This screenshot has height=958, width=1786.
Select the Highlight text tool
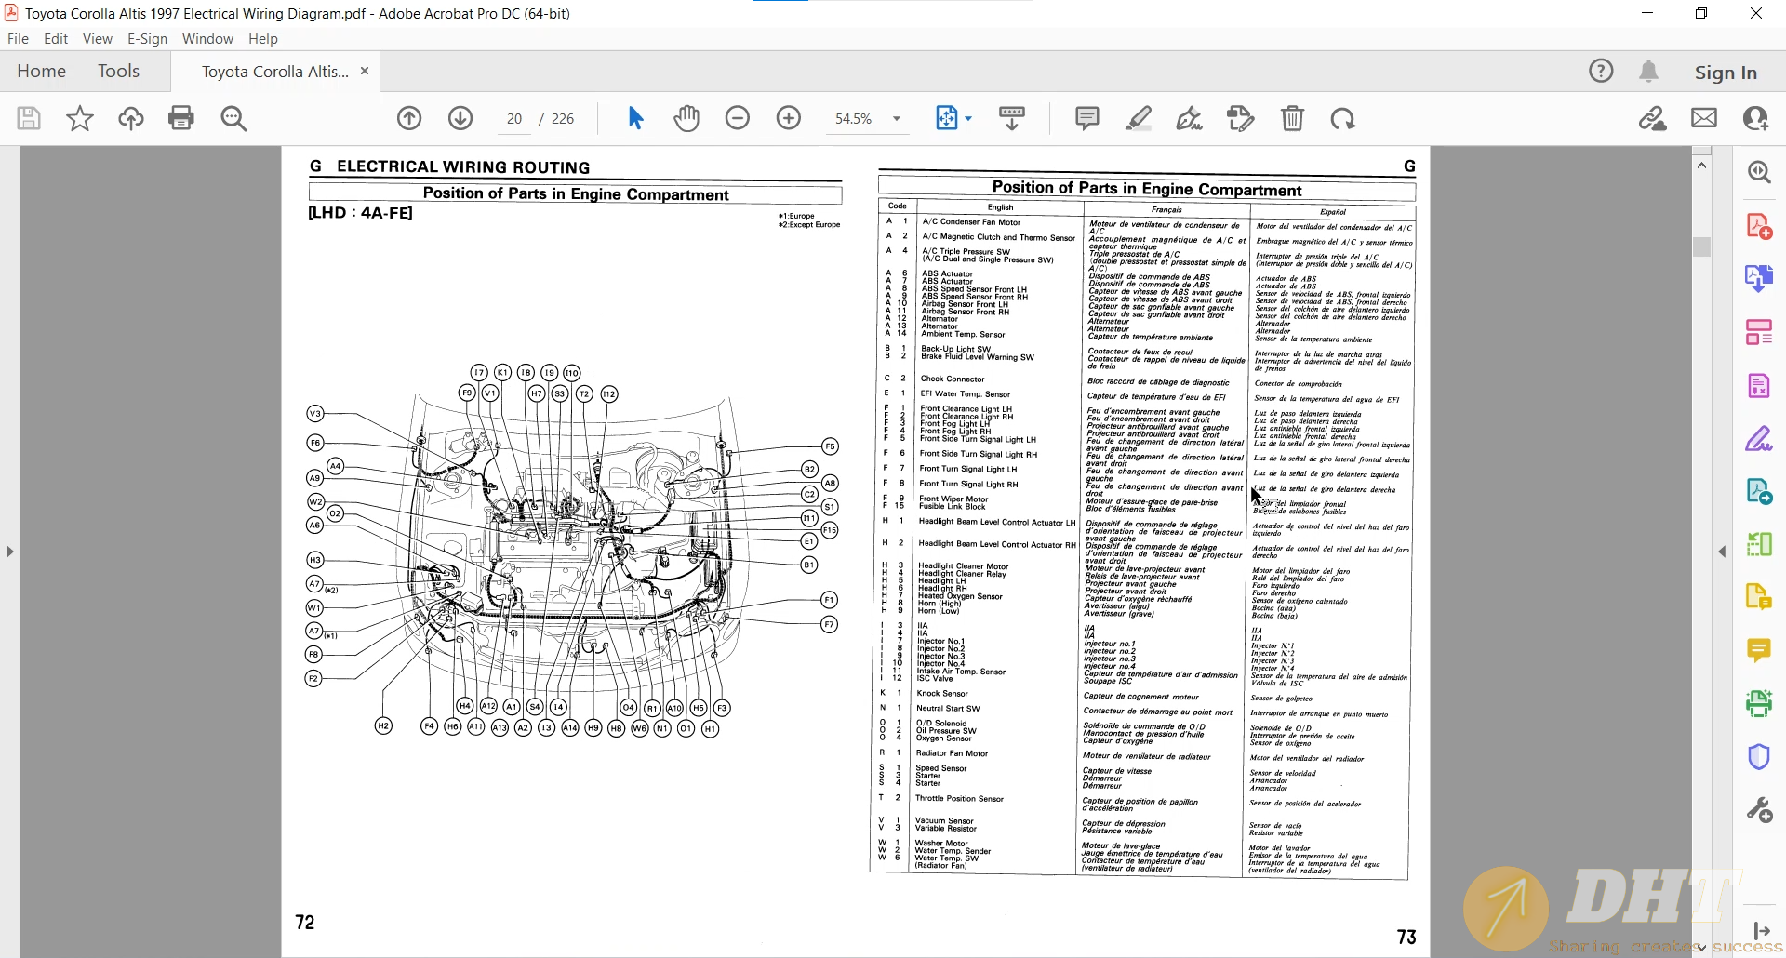click(x=1138, y=118)
